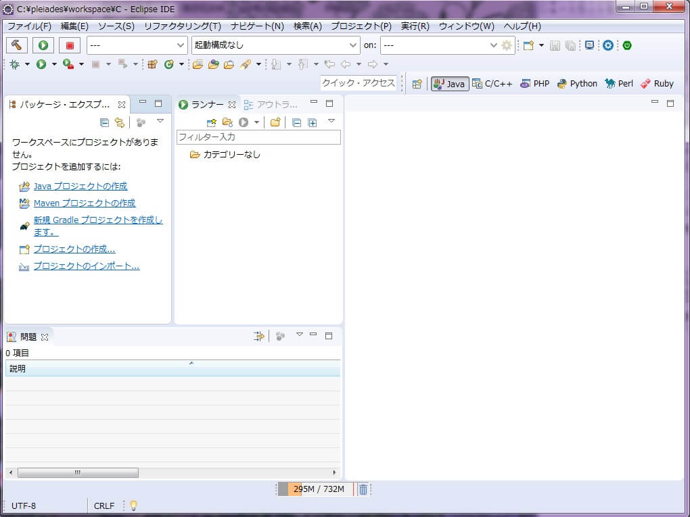Click the フィルター入力 field in Runner view
Image resolution: width=690 pixels, height=517 pixels.
258,137
